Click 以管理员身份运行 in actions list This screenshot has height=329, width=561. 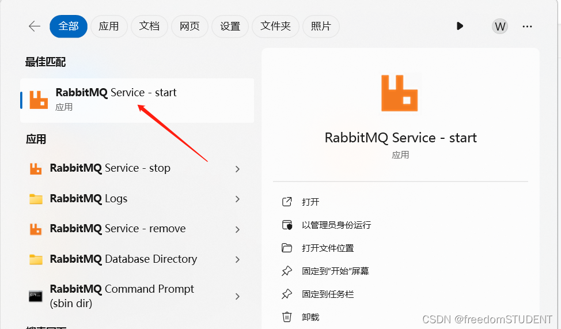[x=336, y=225]
